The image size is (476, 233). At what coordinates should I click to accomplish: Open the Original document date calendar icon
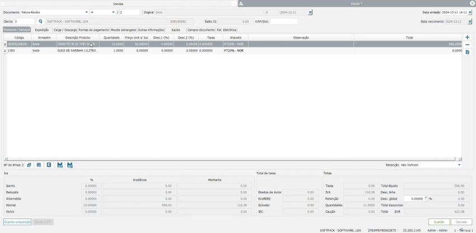point(311,12)
